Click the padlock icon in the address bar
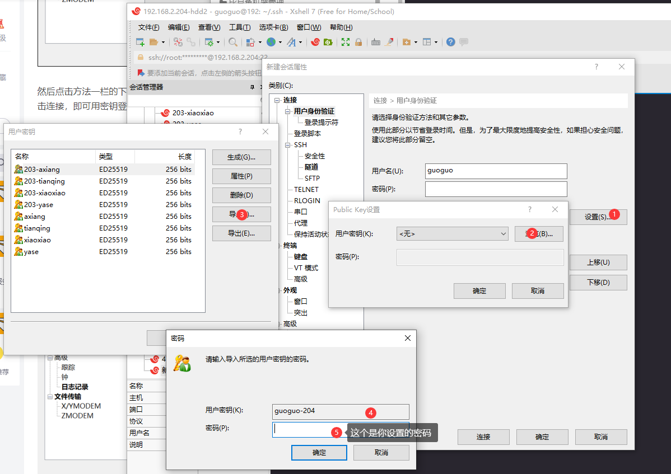 click(140, 57)
